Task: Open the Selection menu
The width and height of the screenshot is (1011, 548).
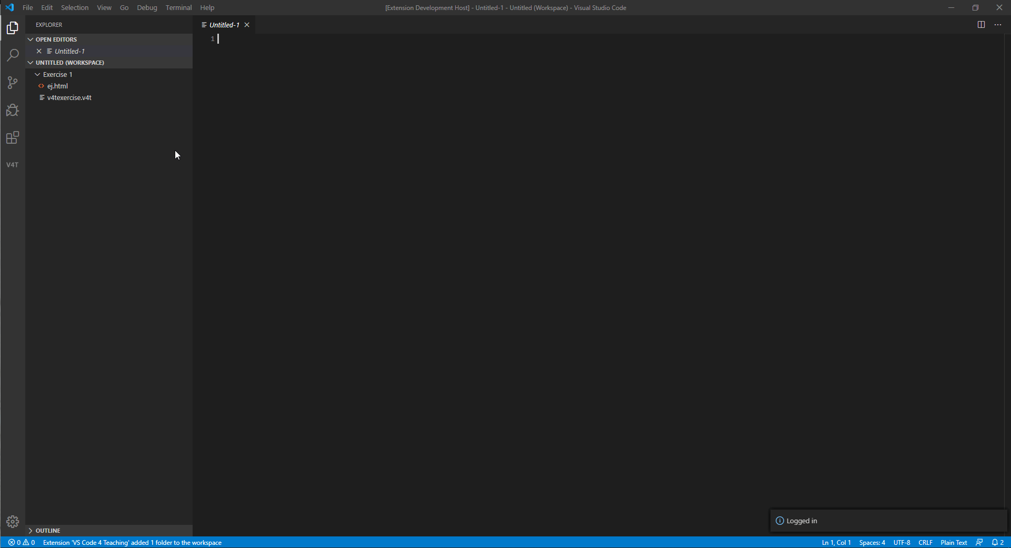Action: [x=75, y=7]
